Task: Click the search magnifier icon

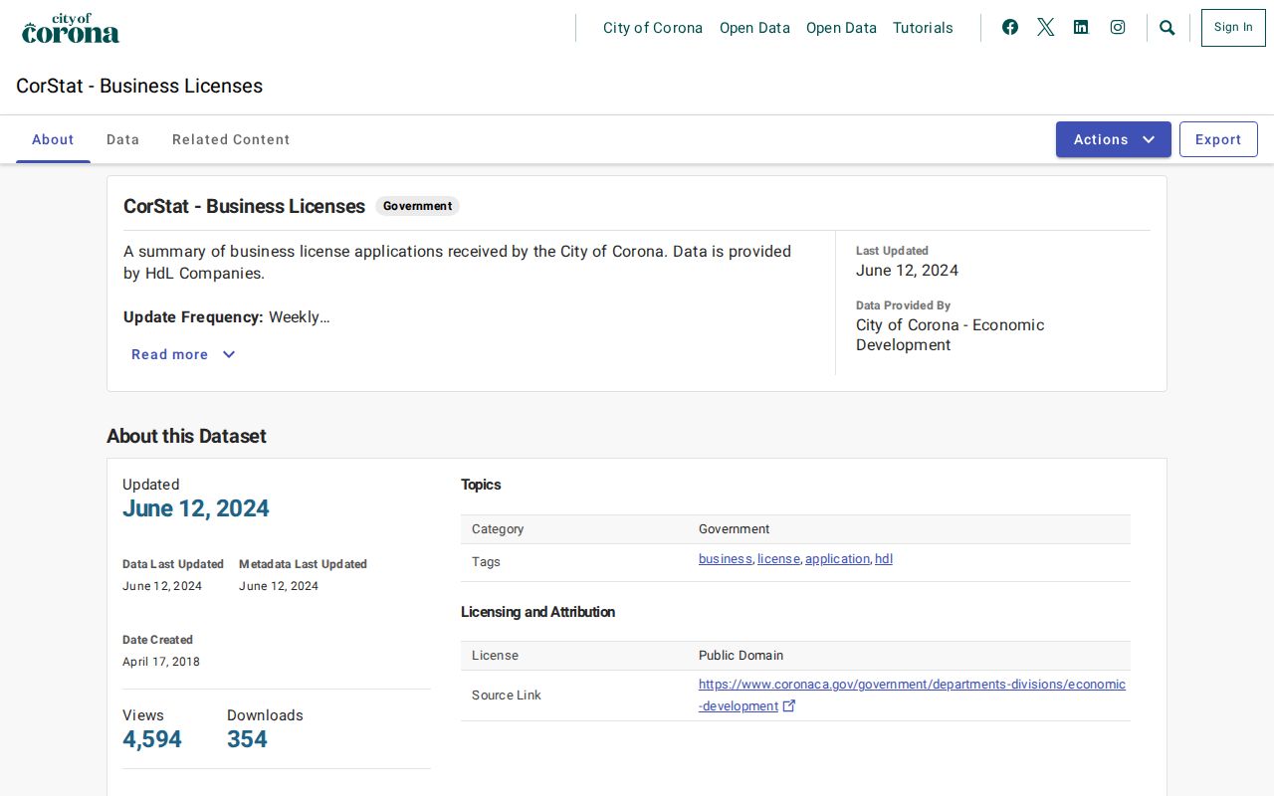Action: point(1168,28)
